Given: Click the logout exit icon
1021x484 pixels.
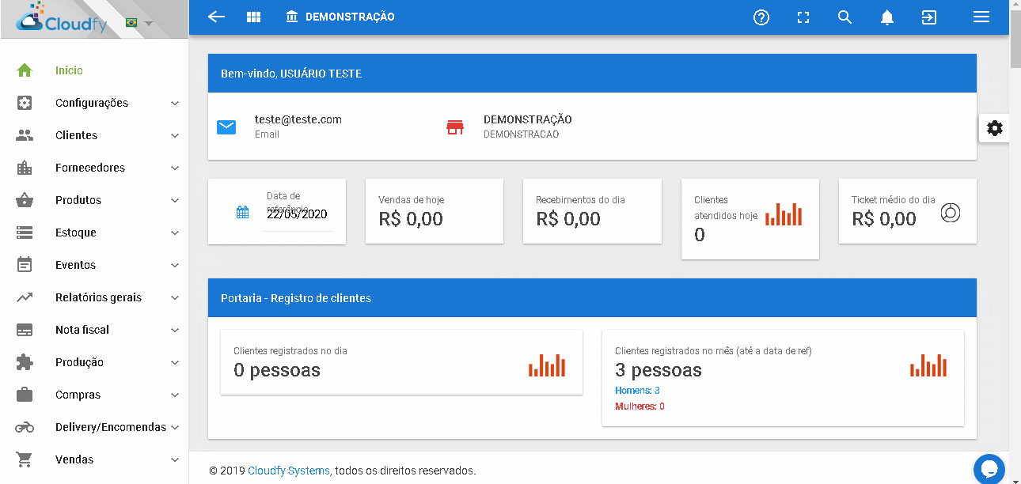Looking at the screenshot, I should click(x=929, y=17).
